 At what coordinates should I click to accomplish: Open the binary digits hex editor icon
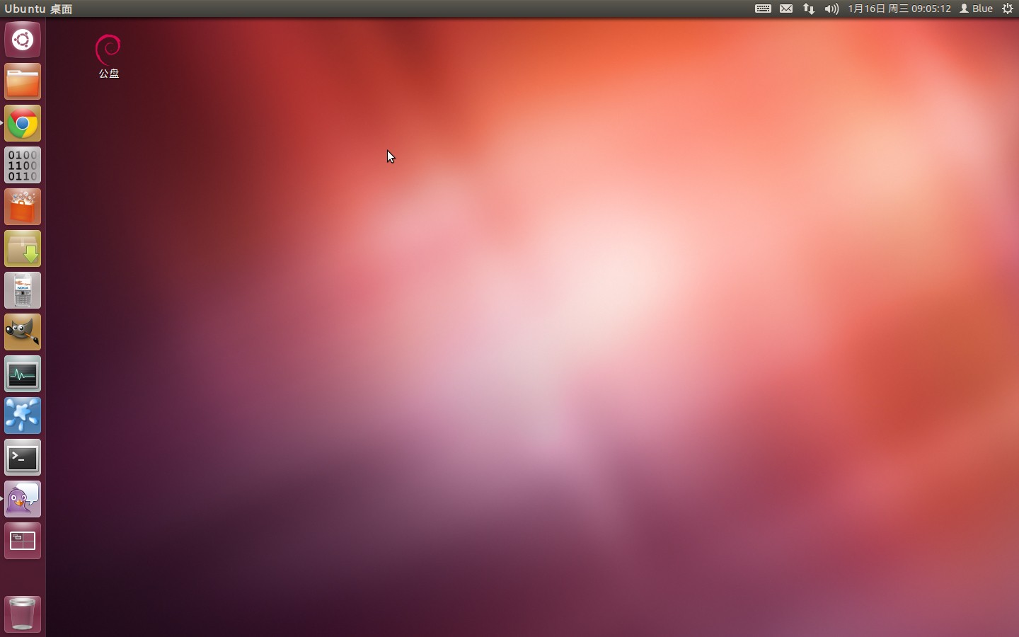(23, 165)
